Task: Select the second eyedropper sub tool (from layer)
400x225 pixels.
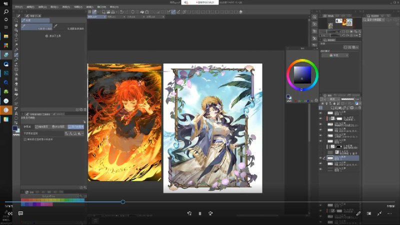Action: [69, 27]
